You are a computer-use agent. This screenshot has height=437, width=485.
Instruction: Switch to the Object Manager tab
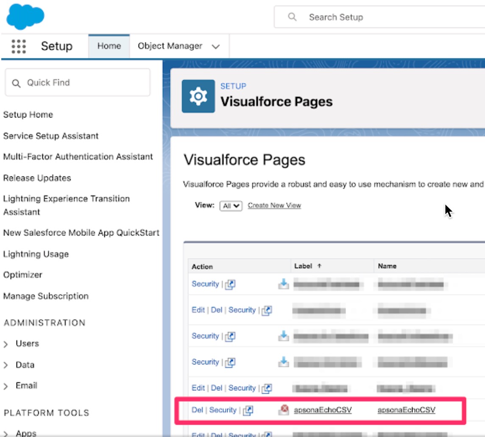[170, 46]
